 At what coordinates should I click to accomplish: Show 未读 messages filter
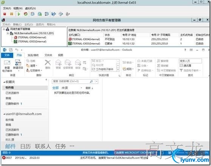coord(65,88)
